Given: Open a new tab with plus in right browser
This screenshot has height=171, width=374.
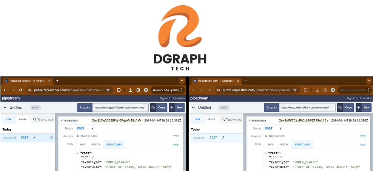Looking at the screenshot, I should tap(246, 81).
